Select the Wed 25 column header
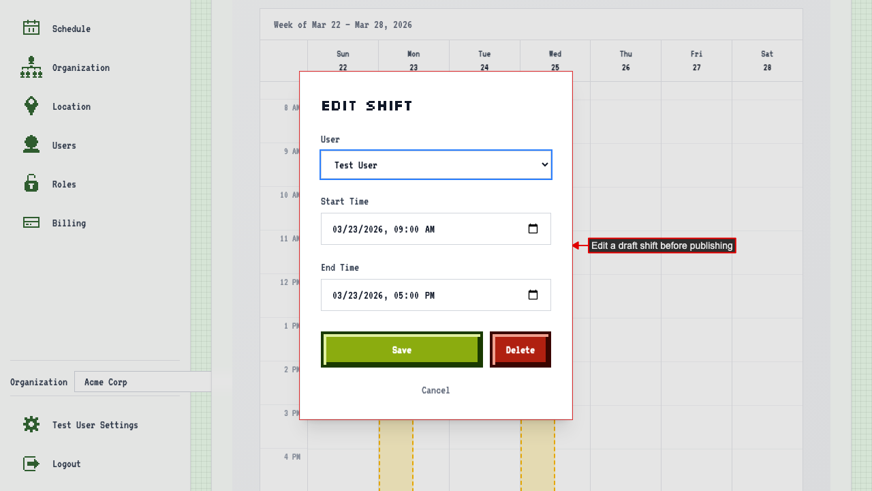This screenshot has width=872, height=491. pos(555,60)
